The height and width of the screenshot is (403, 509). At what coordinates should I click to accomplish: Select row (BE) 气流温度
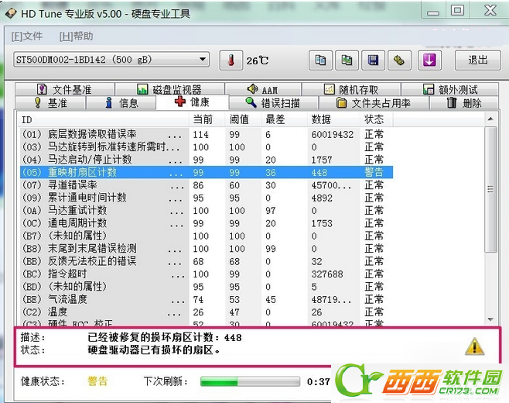point(207,299)
